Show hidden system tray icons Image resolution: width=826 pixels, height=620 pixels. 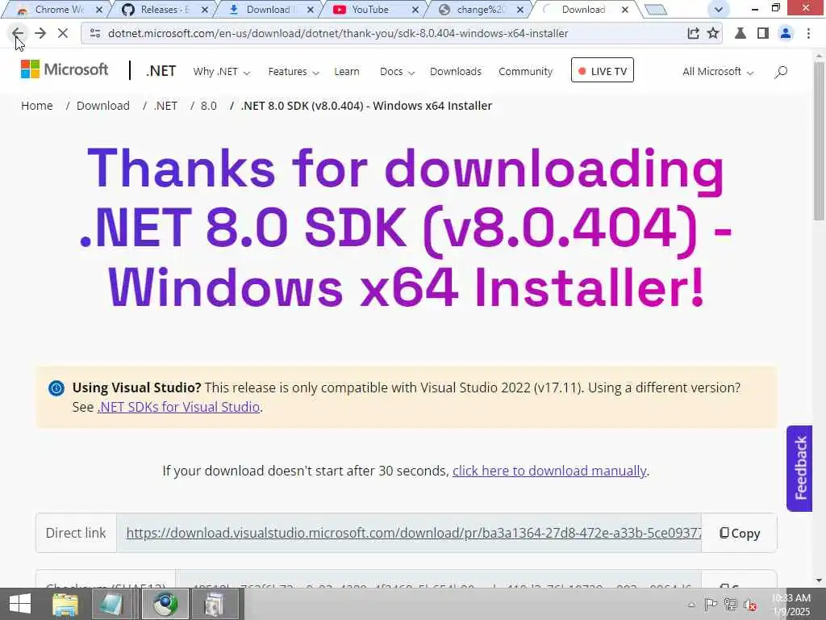(691, 605)
